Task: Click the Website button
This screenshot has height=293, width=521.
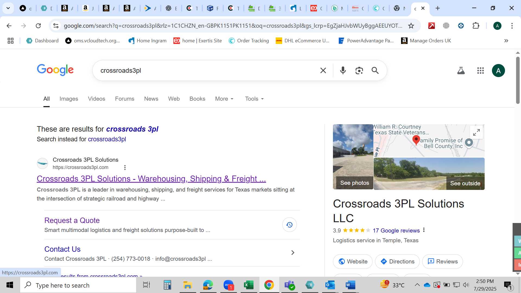Action: click(x=353, y=262)
